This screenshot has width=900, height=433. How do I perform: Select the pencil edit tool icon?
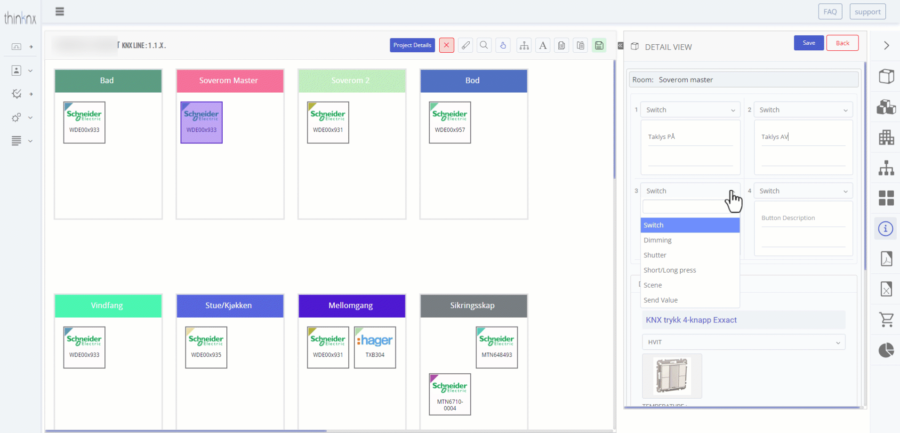(465, 45)
